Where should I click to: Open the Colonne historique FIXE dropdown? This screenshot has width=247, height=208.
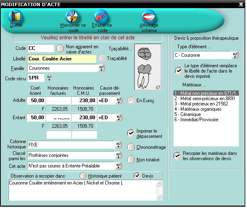[119, 145]
